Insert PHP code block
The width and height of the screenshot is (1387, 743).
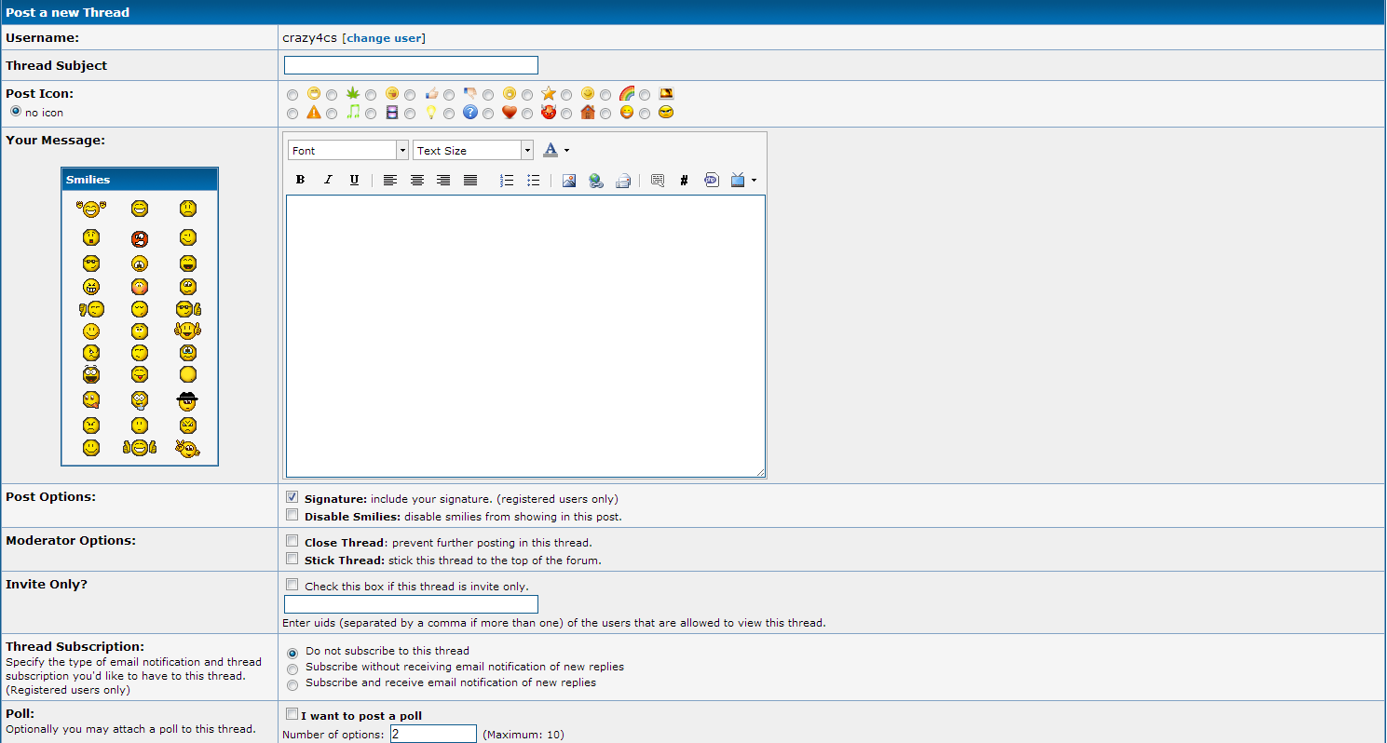click(712, 181)
